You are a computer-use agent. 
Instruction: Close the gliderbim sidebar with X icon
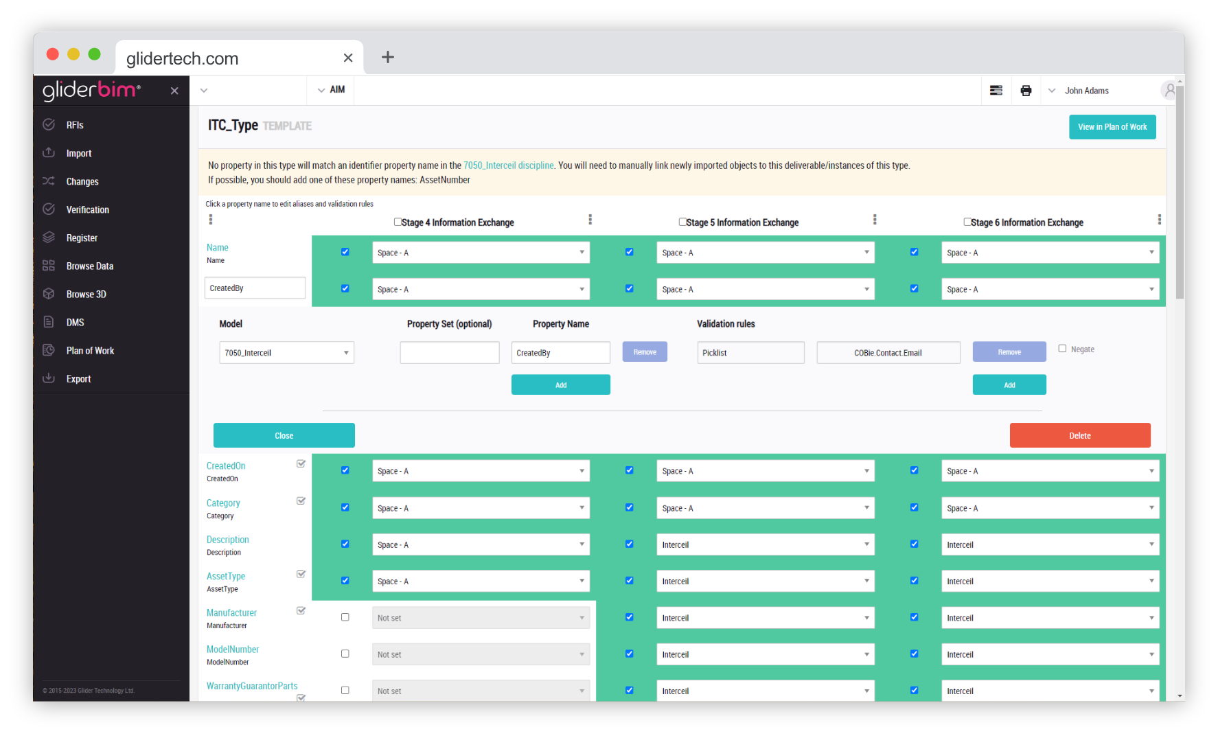click(x=174, y=91)
